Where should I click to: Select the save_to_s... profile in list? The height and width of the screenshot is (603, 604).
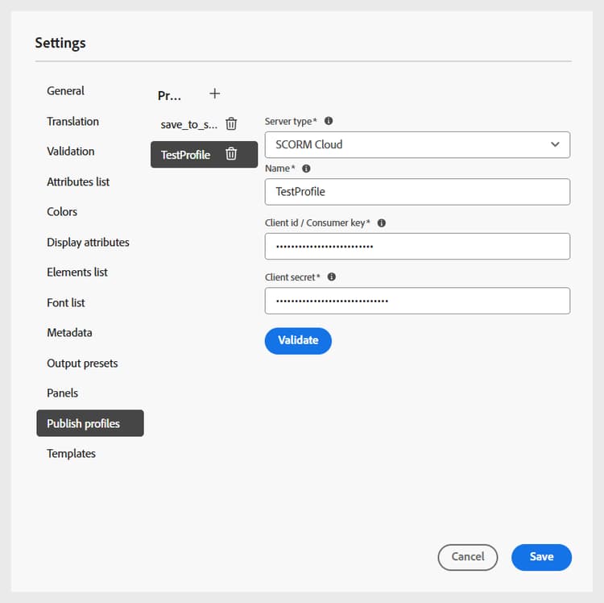pyautogui.click(x=188, y=124)
